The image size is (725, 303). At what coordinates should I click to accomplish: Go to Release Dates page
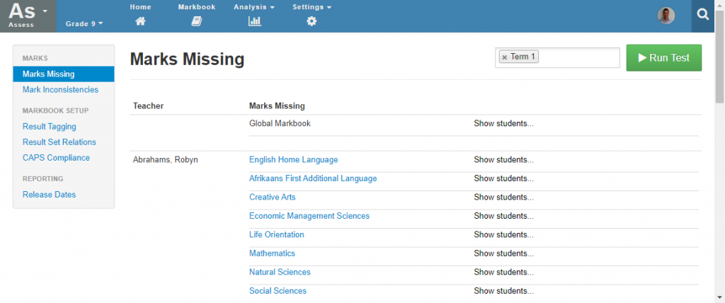click(x=49, y=195)
